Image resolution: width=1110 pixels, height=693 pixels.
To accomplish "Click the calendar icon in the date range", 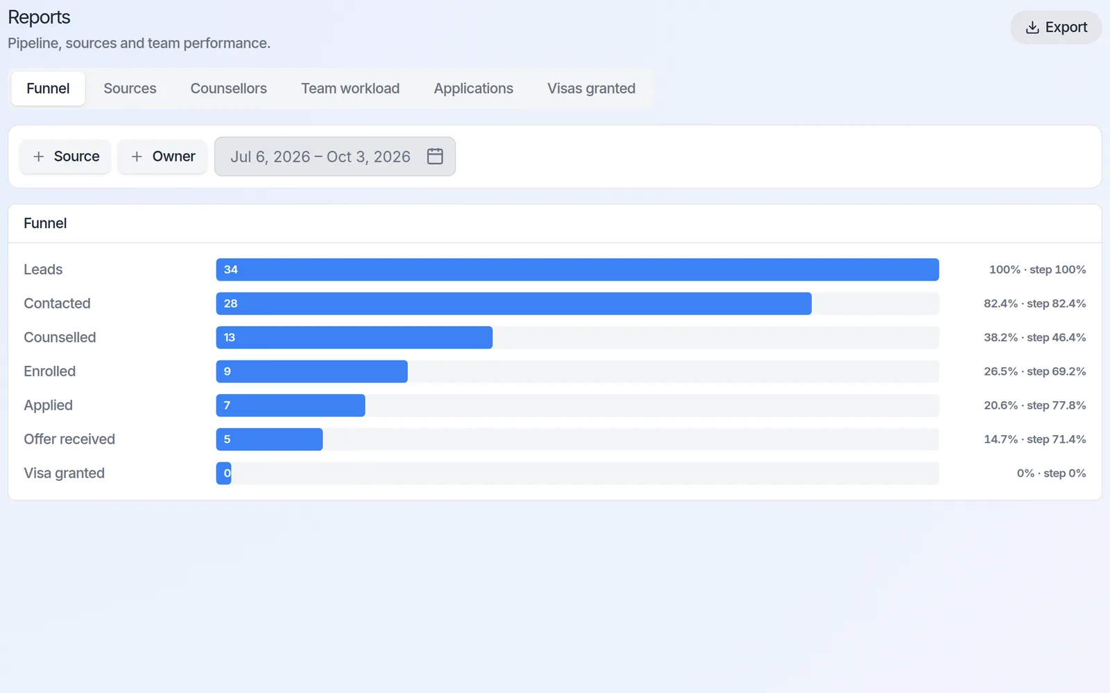I will (x=435, y=156).
